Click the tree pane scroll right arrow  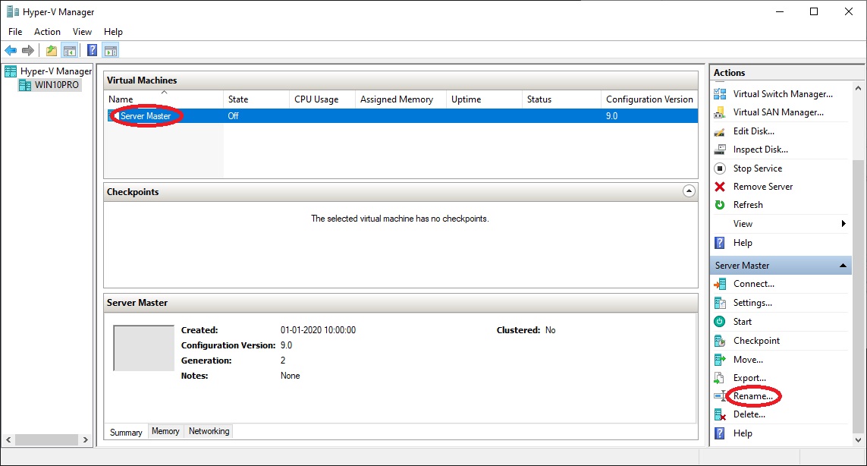[x=85, y=440]
